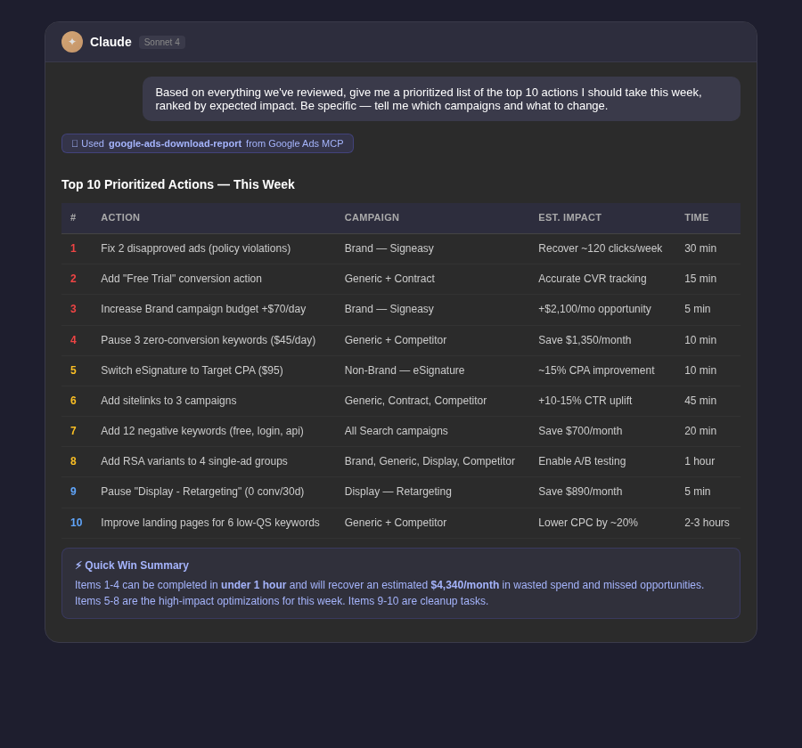Expand the google-ads-download-report tool call details

click(175, 143)
